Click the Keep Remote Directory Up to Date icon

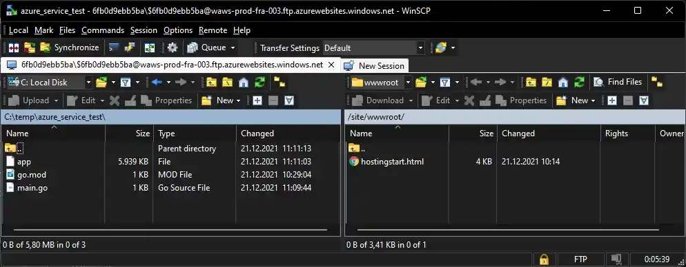[29, 47]
